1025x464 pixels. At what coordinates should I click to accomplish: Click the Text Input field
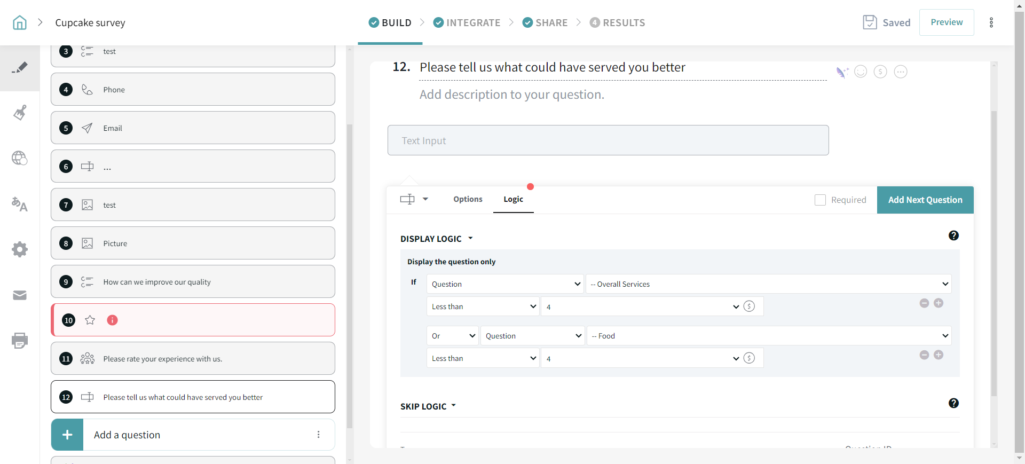coord(608,140)
